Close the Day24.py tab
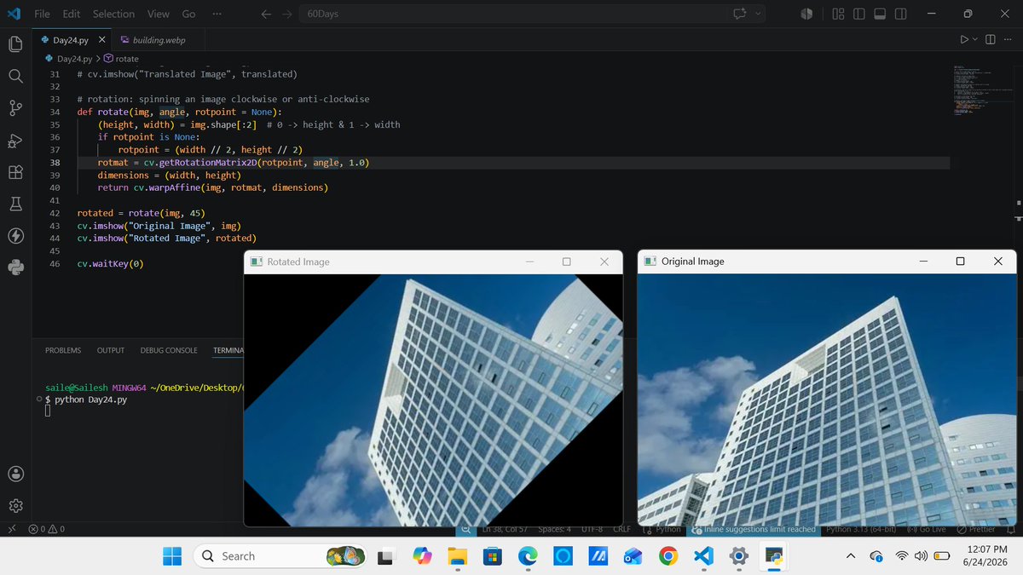 coord(102,40)
